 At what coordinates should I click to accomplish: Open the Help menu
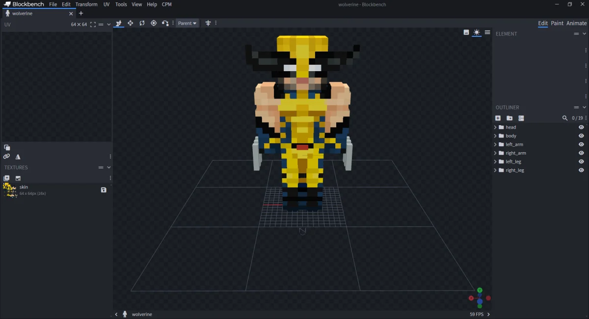coord(152,4)
